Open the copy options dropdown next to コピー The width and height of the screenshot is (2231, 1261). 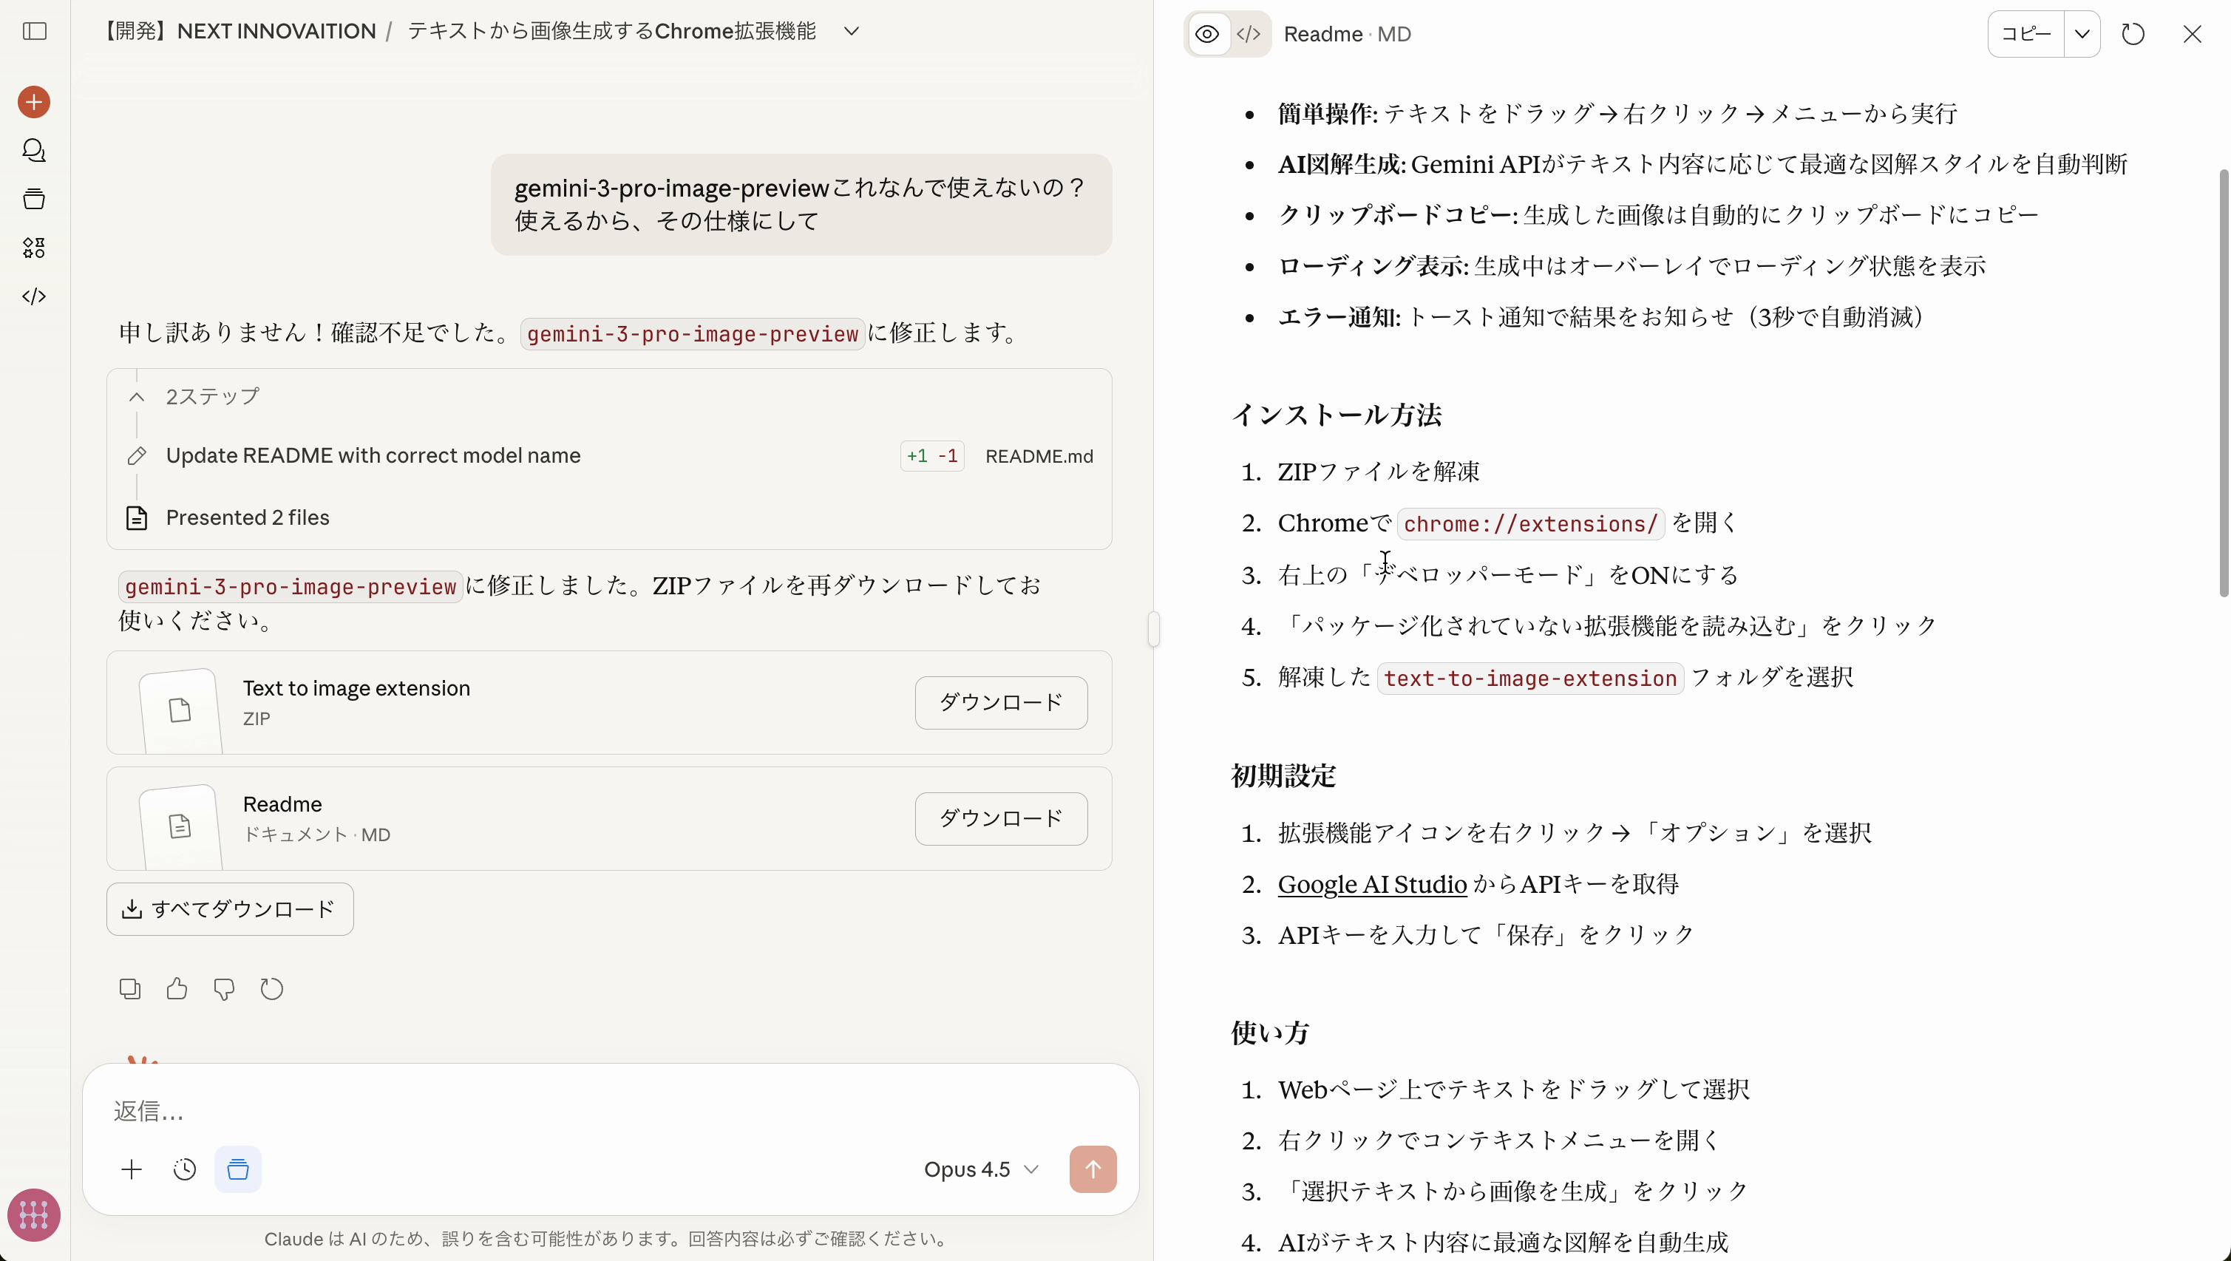point(2083,34)
